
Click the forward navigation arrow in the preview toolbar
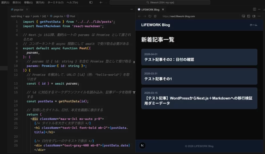pyautogui.click(x=144, y=16)
